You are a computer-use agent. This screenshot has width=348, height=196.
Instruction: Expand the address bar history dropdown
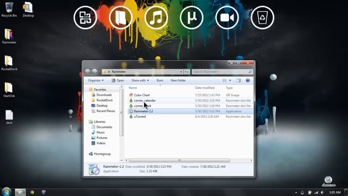pos(181,72)
